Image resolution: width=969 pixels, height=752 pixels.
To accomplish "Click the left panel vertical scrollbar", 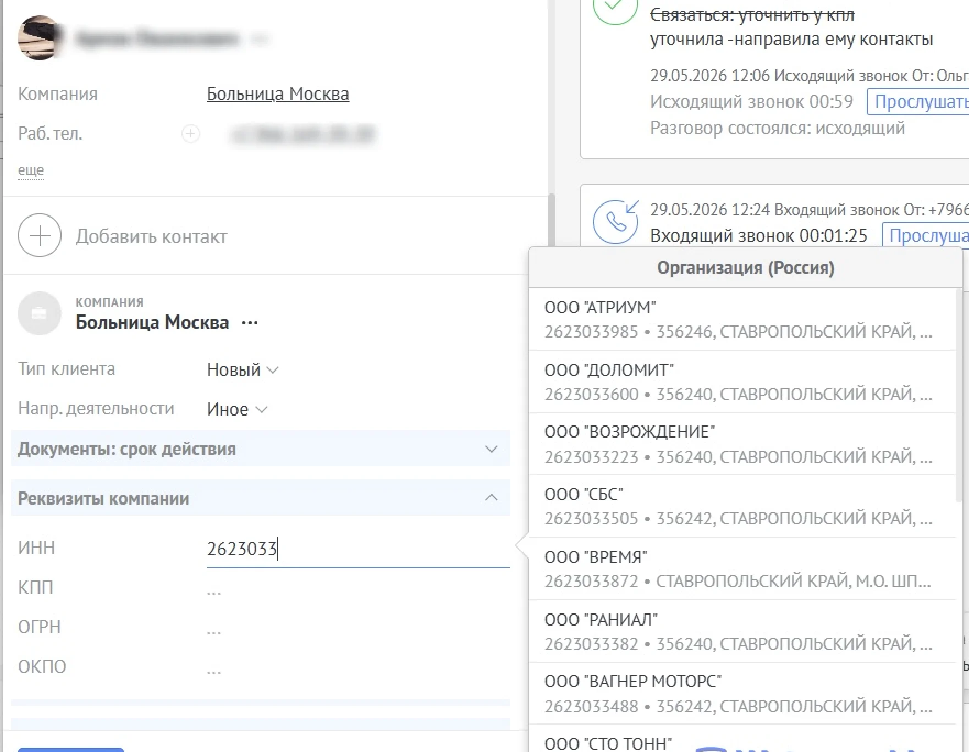I will 552,220.
